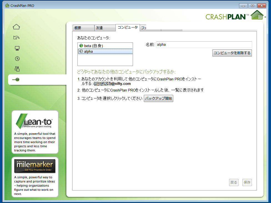Open the friends people icon in sidebar
Screen dimensions: 271x203
click(17, 69)
